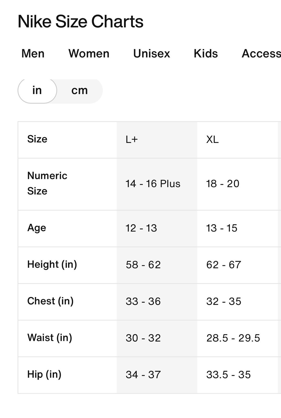Click the Nike Size Charts heading
Image resolution: width=281 pixels, height=418 pixels.
click(x=80, y=21)
